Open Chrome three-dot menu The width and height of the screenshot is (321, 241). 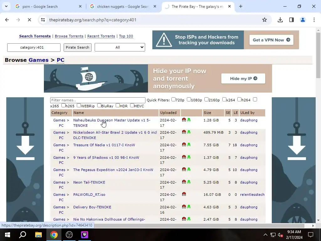pyautogui.click(x=314, y=20)
